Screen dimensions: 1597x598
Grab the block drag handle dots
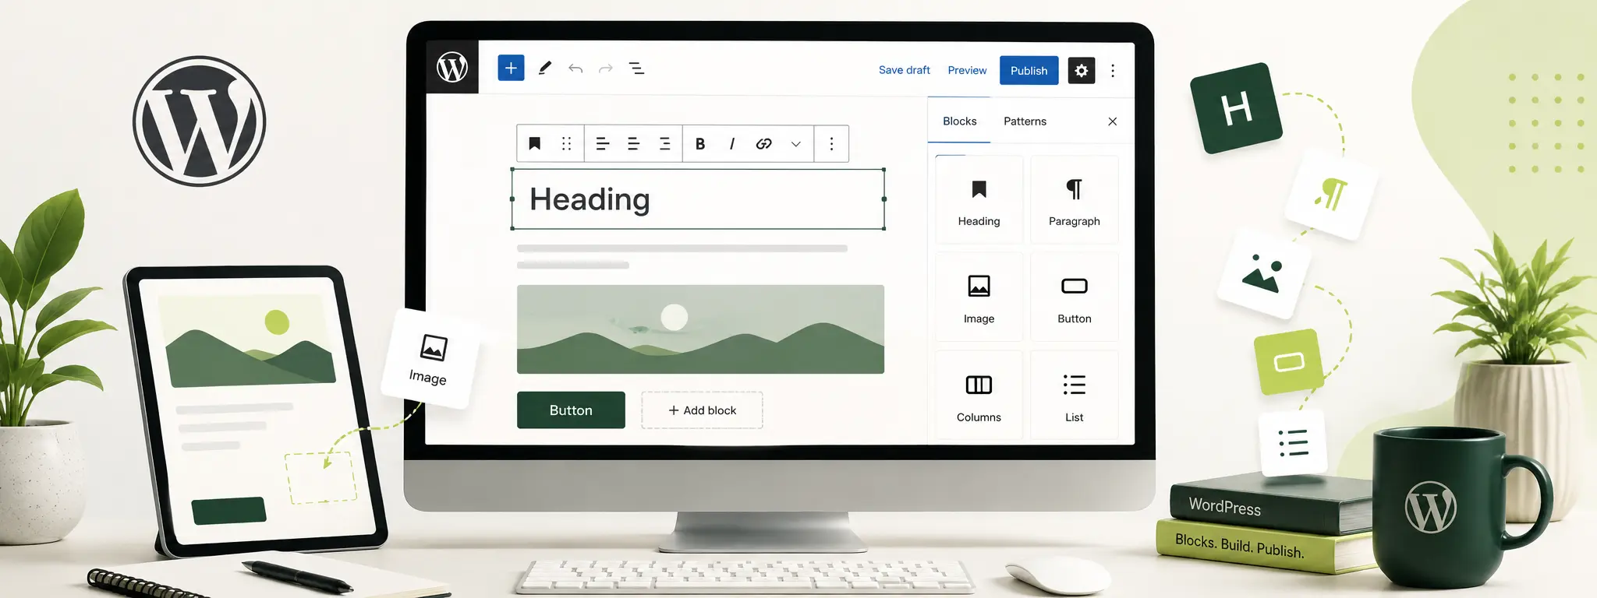567,143
